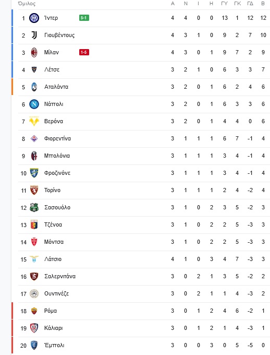Select the AC Milan crest icon
270x355 pixels.
(x=34, y=52)
